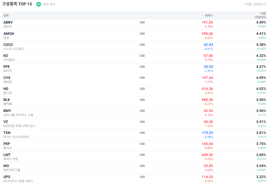
Task: Click the 기준: 25/02/12 date note
Action: (255, 4)
